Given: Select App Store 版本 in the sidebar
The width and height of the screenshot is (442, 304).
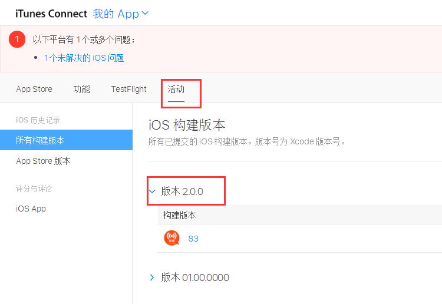Looking at the screenshot, I should (x=43, y=161).
